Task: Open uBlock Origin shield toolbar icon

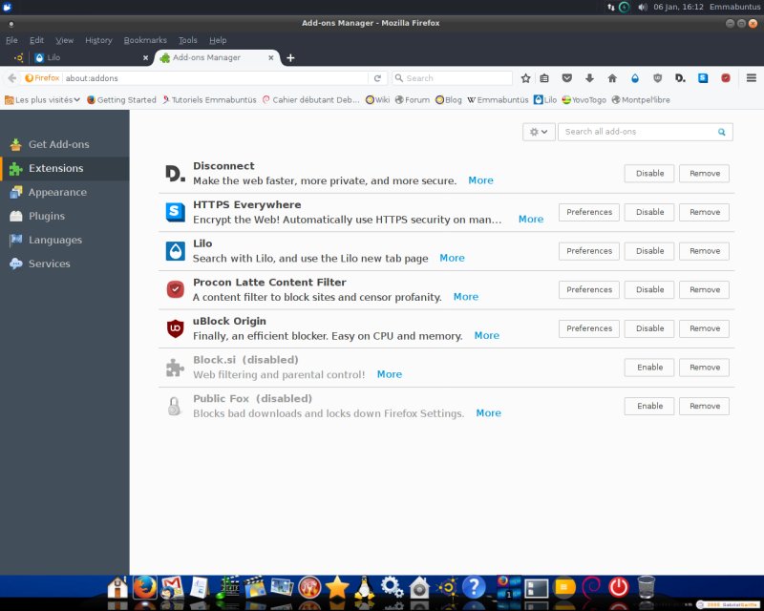Action: click(x=657, y=78)
